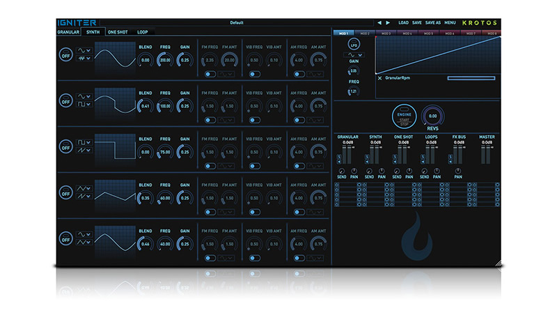This screenshot has height=322, width=557.
Task: Go to previous preset with left arrow
Action: click(x=379, y=23)
